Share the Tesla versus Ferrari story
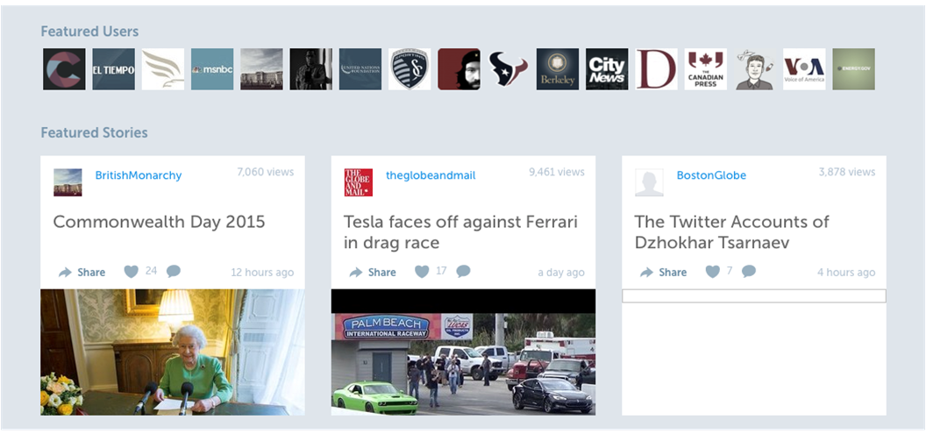This screenshot has width=926, height=434. tap(373, 273)
